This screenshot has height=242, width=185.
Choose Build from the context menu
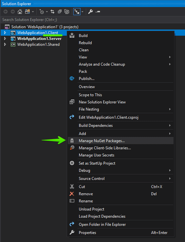point(120,36)
